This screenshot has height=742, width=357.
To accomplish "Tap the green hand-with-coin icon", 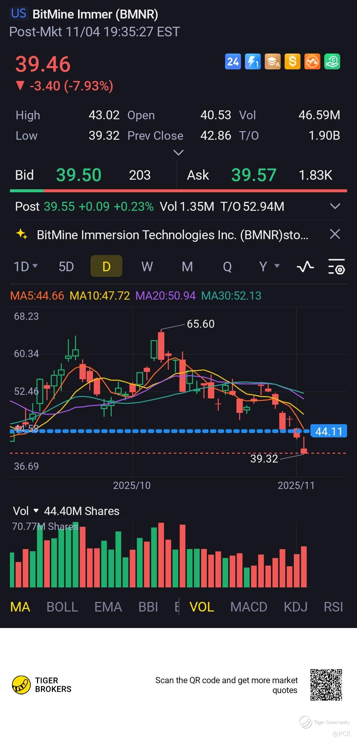I will click(332, 61).
